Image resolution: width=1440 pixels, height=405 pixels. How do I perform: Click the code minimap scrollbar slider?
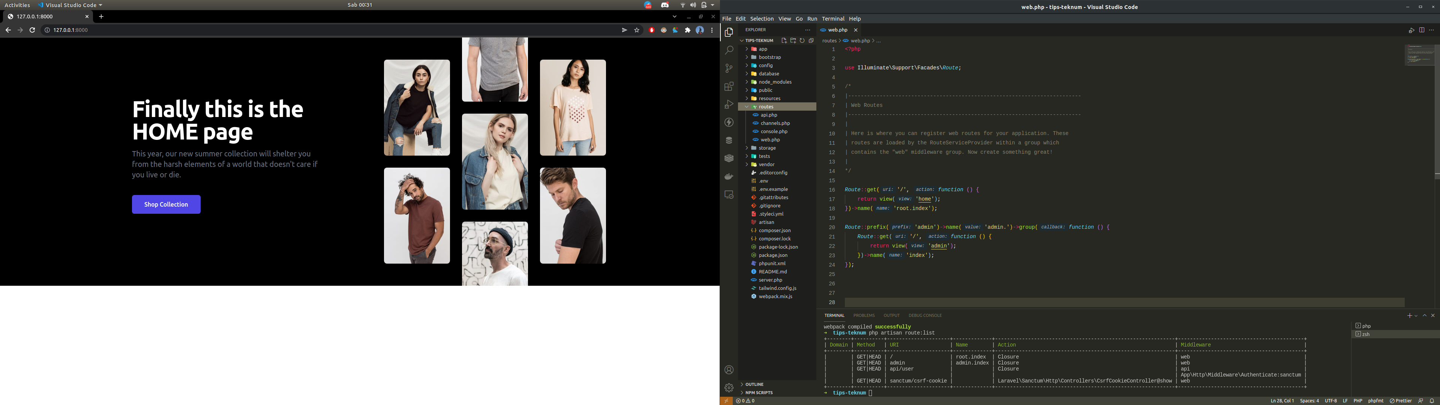[1419, 55]
